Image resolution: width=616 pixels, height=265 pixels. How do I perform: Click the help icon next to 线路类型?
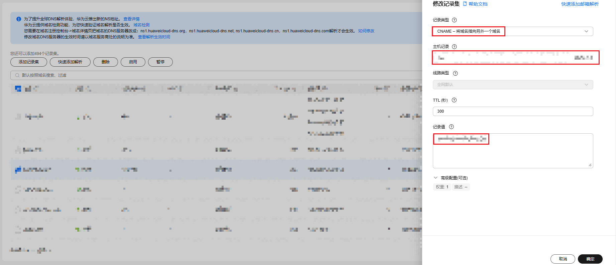pyautogui.click(x=455, y=73)
